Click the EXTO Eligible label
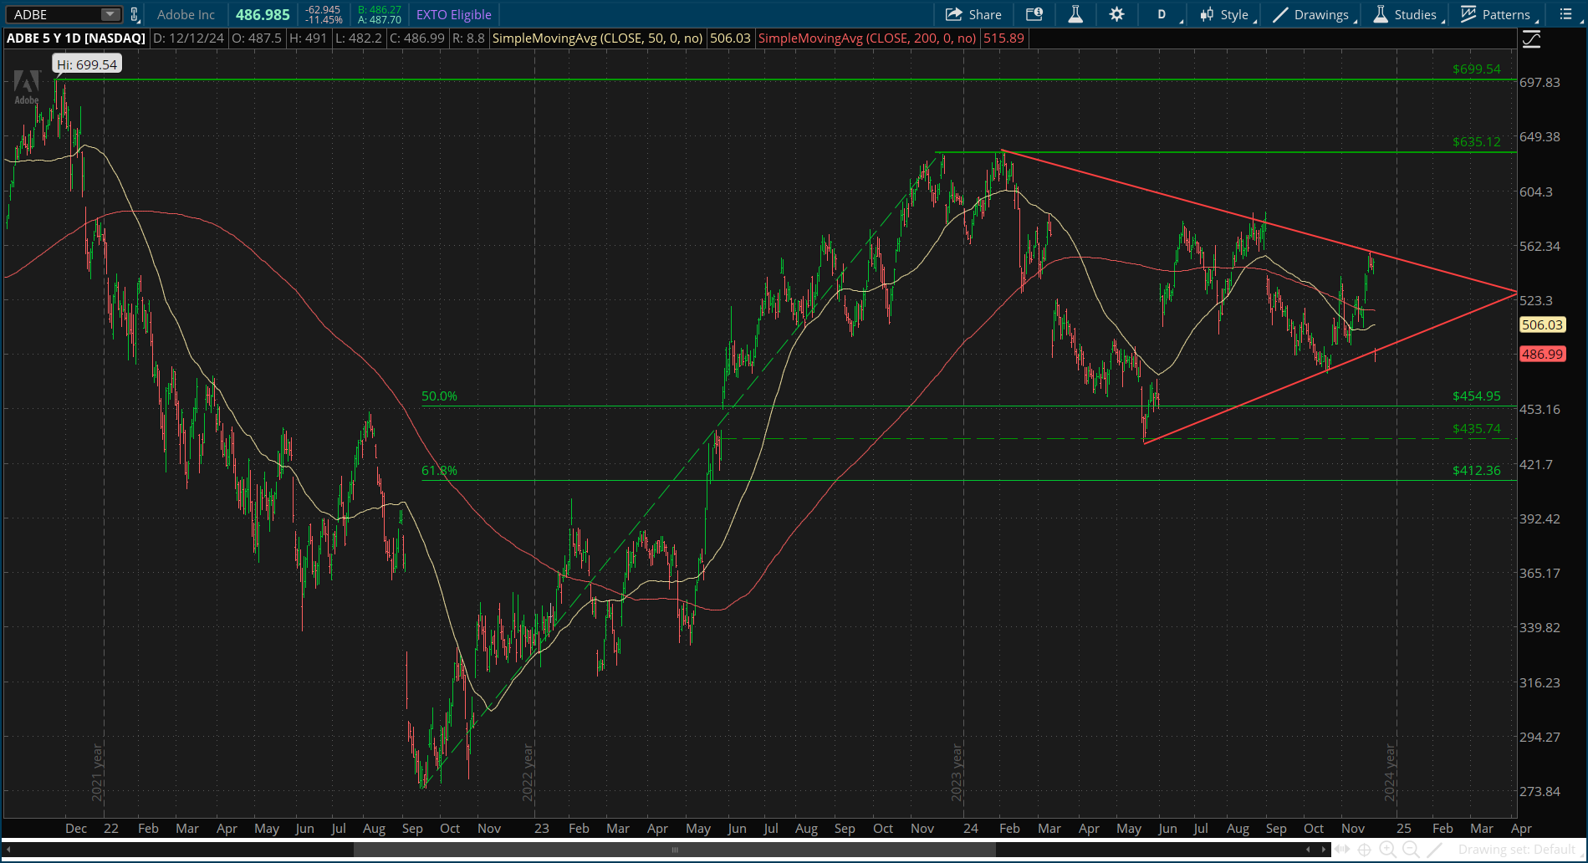 tap(454, 14)
